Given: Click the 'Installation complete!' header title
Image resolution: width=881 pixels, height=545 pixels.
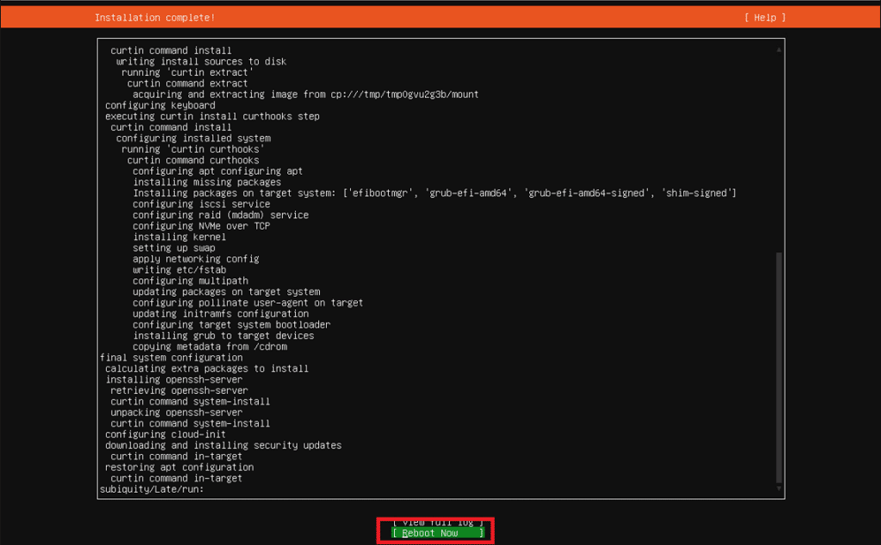Looking at the screenshot, I should click(155, 17).
